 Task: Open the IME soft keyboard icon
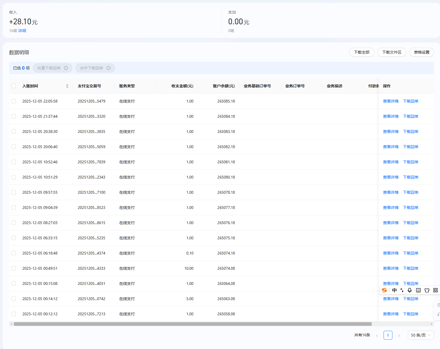(418, 290)
